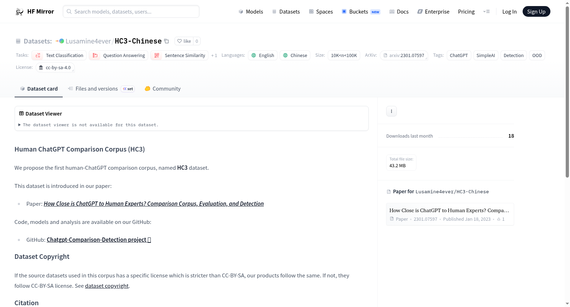Open the three-dot more options menu
Image resolution: width=570 pixels, height=307 pixels.
point(392,111)
